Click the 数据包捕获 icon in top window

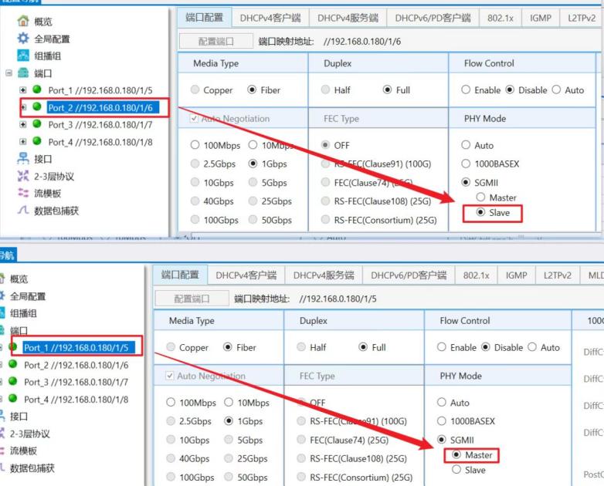23,210
